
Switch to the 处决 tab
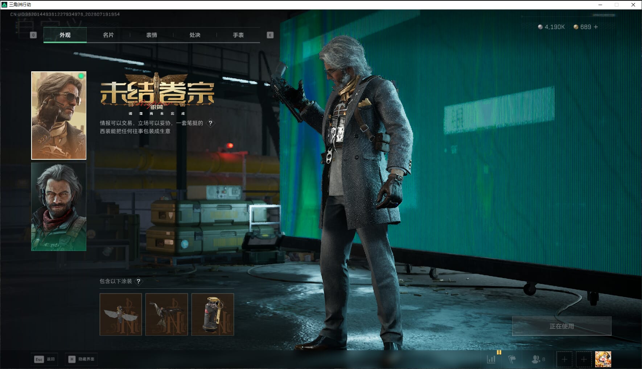[x=195, y=35]
